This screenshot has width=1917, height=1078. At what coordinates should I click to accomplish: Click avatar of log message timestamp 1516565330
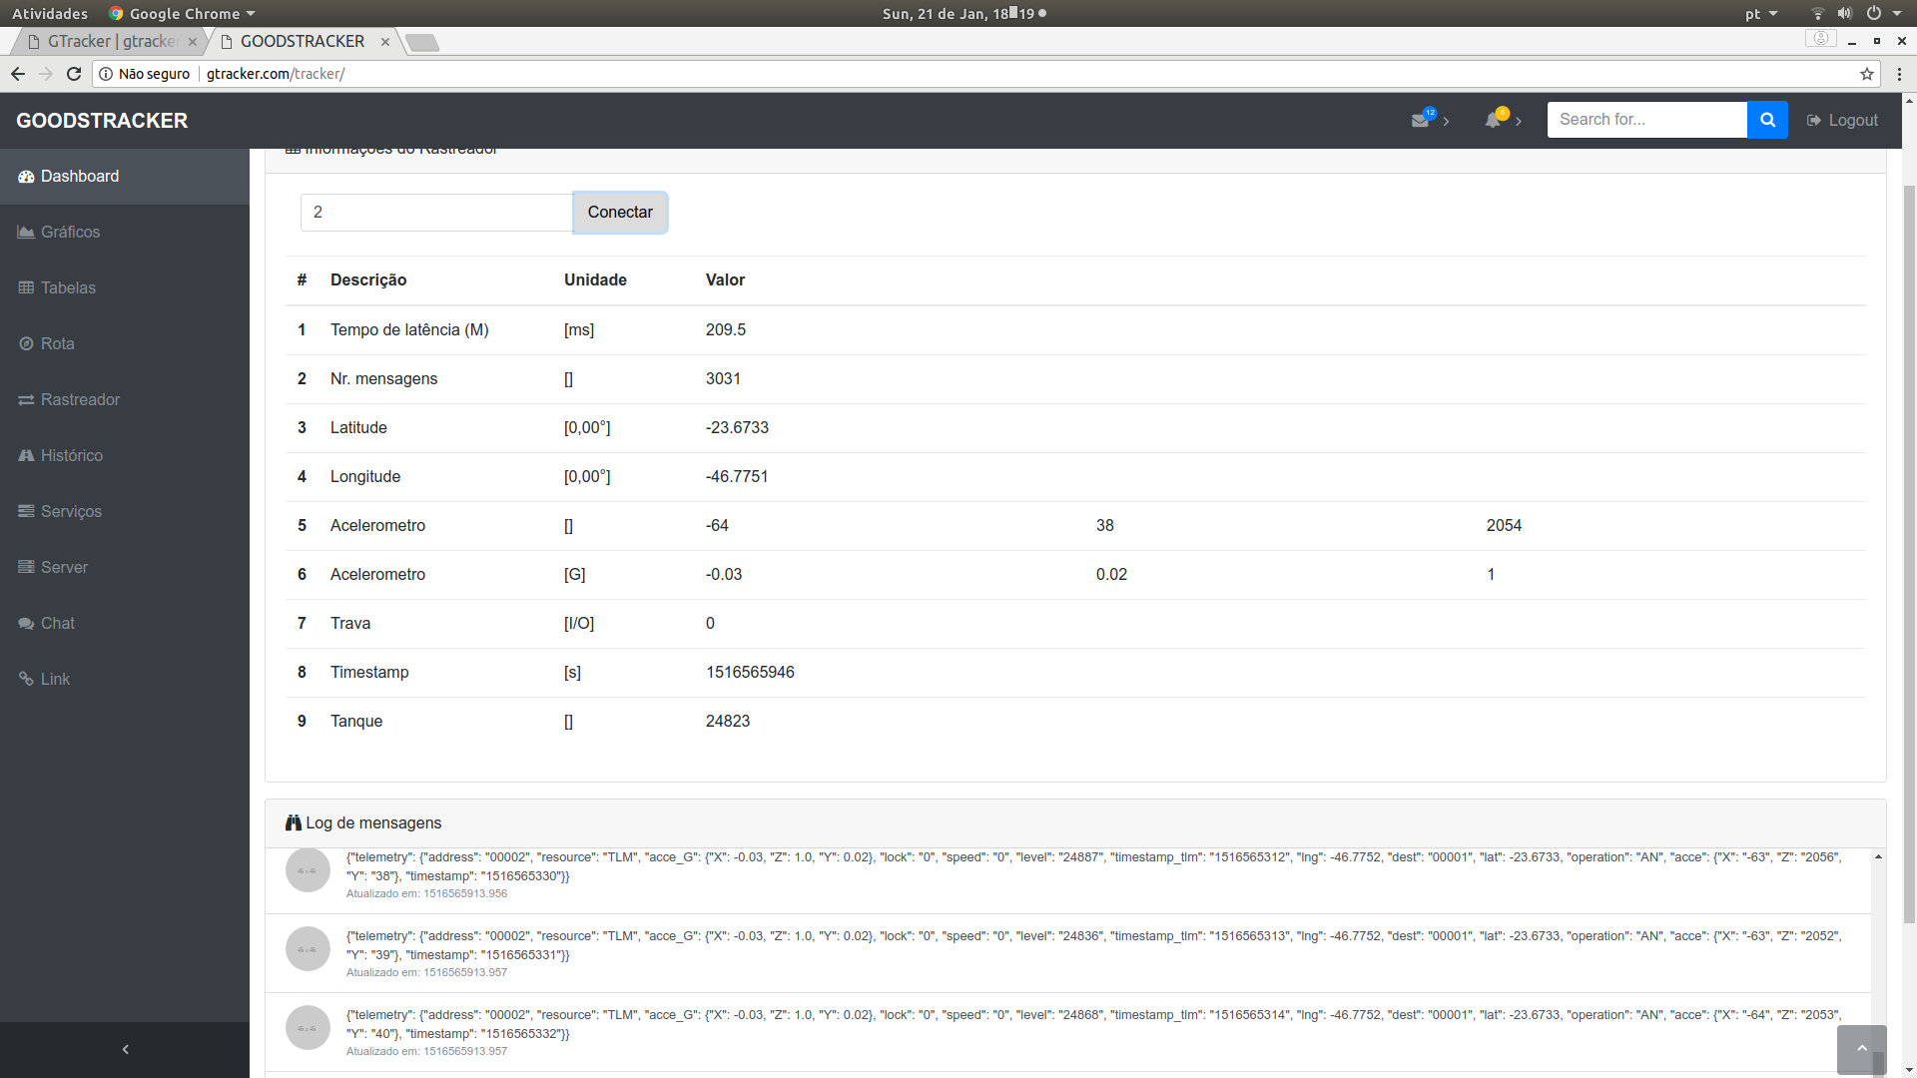[x=308, y=870]
